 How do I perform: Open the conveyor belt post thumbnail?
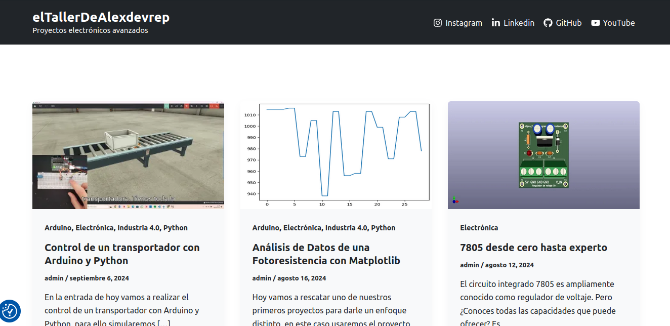(x=128, y=155)
